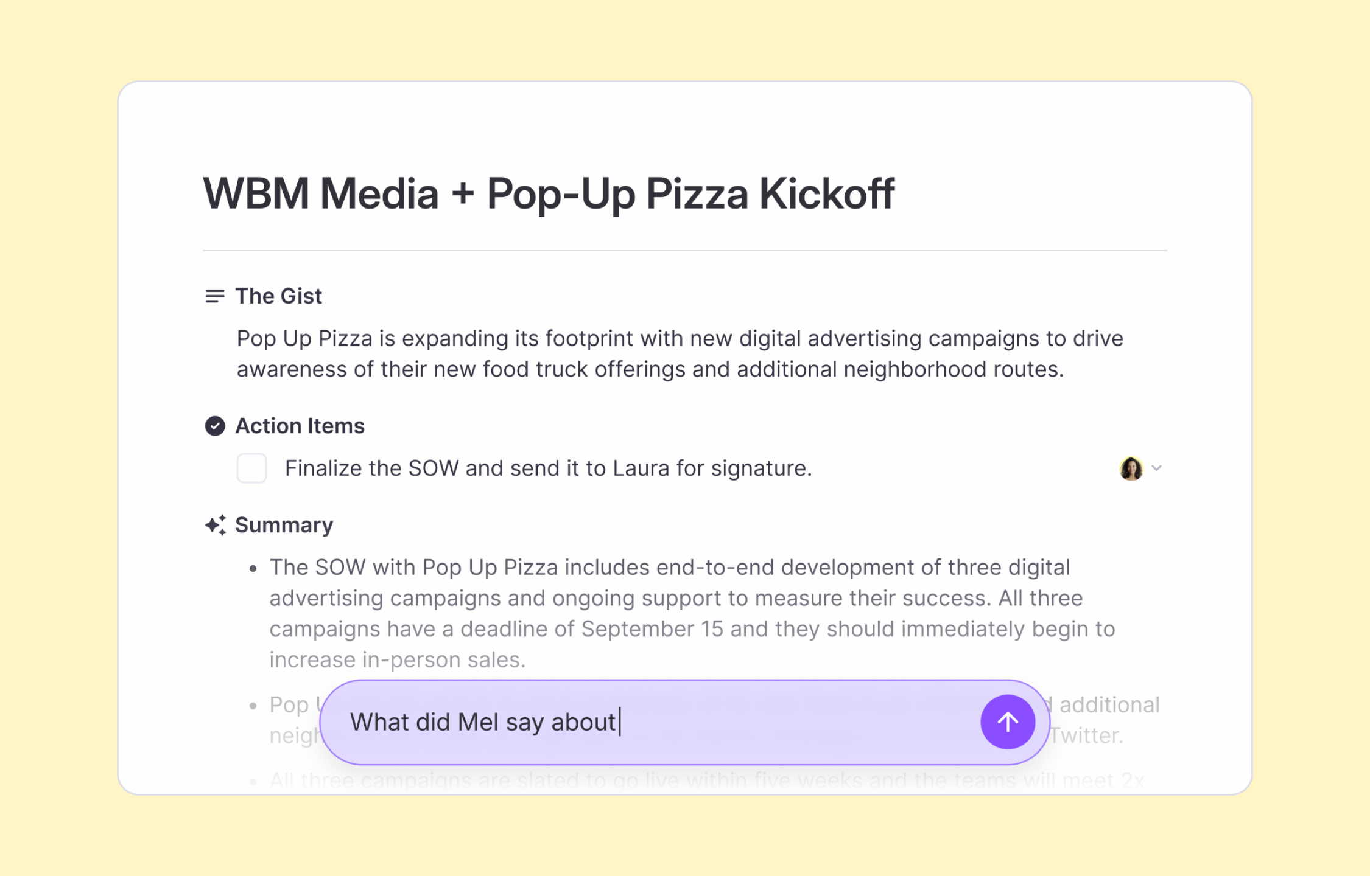Click the "Finalize the SOW" task text

(549, 468)
